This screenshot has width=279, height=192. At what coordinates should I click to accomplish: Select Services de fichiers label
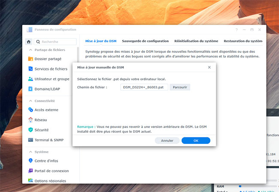click(x=51, y=69)
